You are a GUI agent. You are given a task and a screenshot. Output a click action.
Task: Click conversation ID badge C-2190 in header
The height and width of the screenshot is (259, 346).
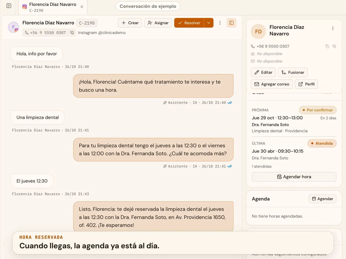[x=87, y=23]
